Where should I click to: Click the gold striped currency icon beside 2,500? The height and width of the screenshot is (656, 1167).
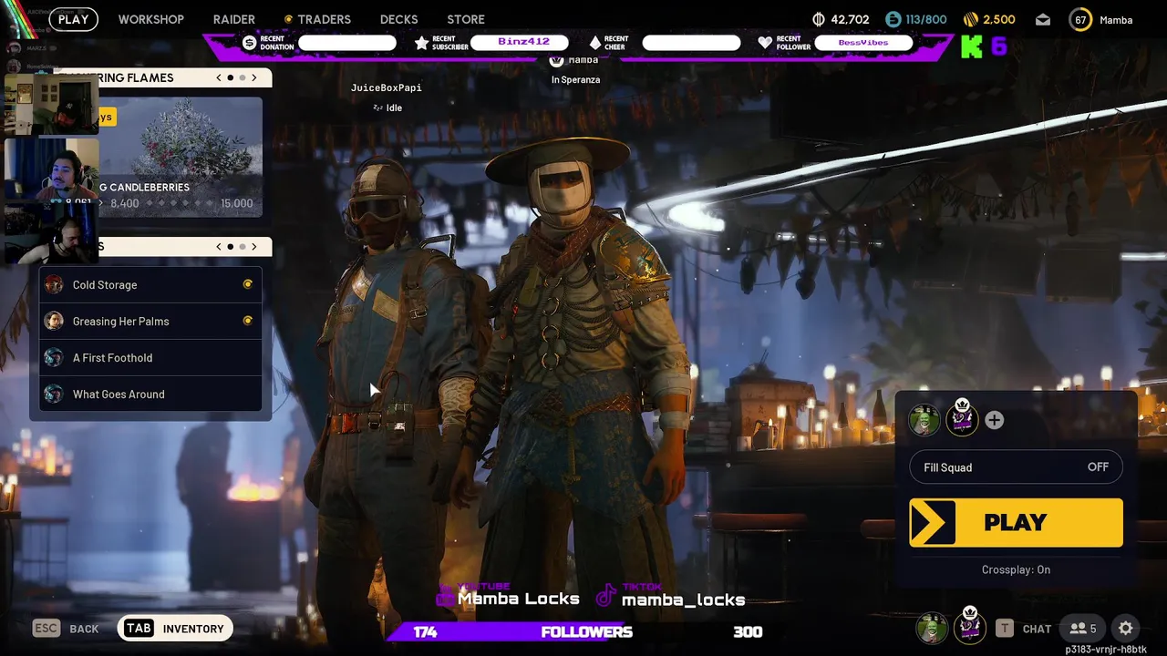[971, 19]
